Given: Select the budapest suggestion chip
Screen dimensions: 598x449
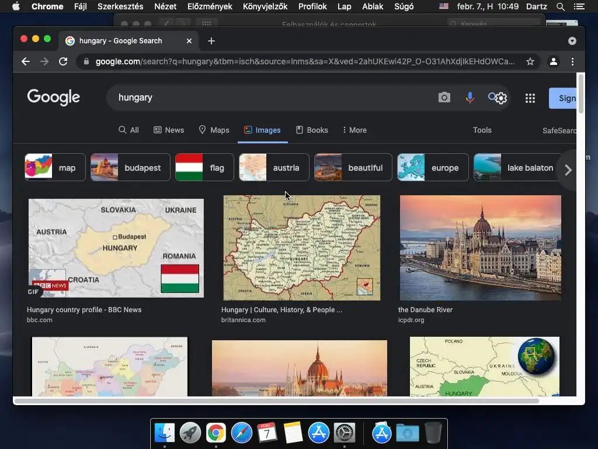Looking at the screenshot, I should [x=130, y=167].
